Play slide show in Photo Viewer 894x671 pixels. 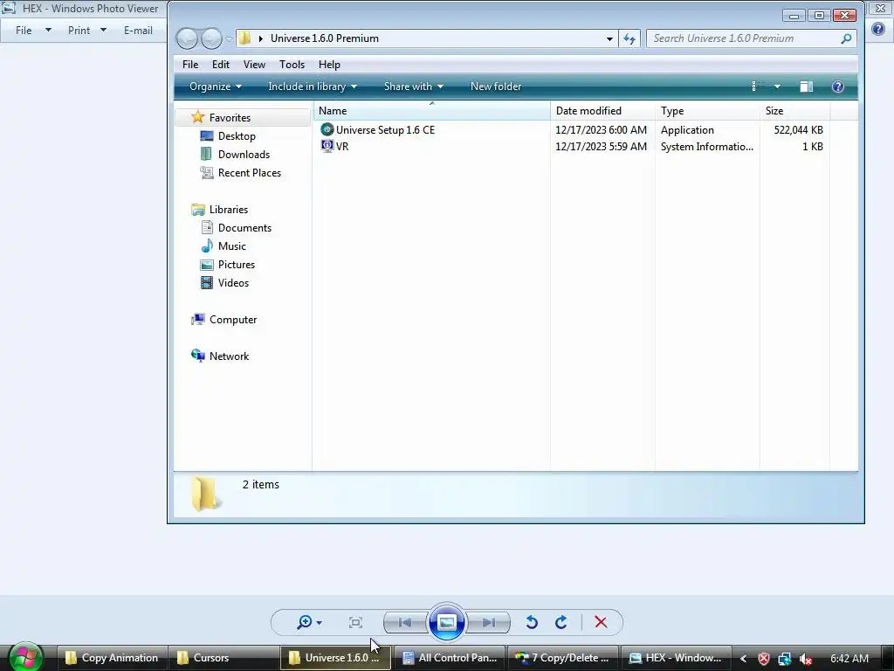point(446,622)
